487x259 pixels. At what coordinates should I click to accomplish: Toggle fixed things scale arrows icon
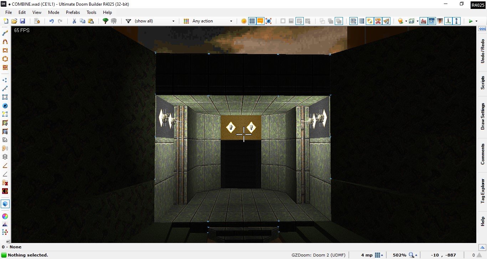click(x=268, y=21)
